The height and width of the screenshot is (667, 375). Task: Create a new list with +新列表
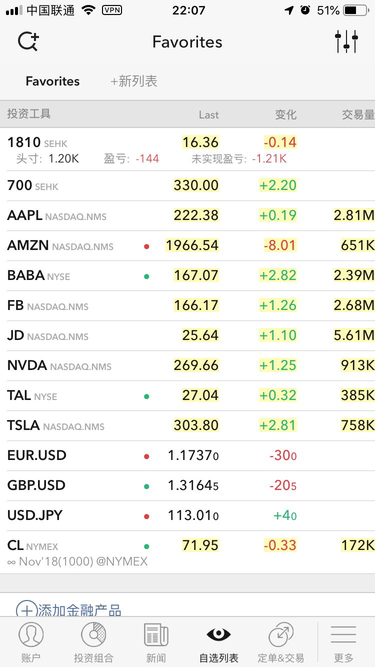coord(134,81)
